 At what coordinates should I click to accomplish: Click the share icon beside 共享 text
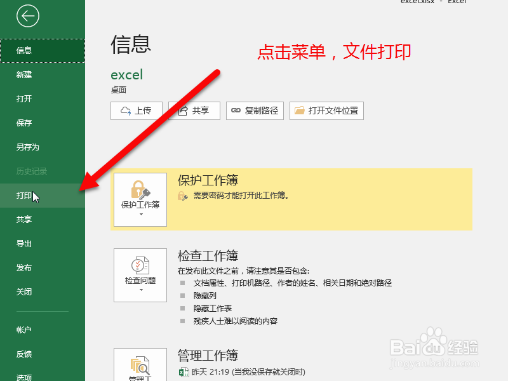[x=183, y=110]
